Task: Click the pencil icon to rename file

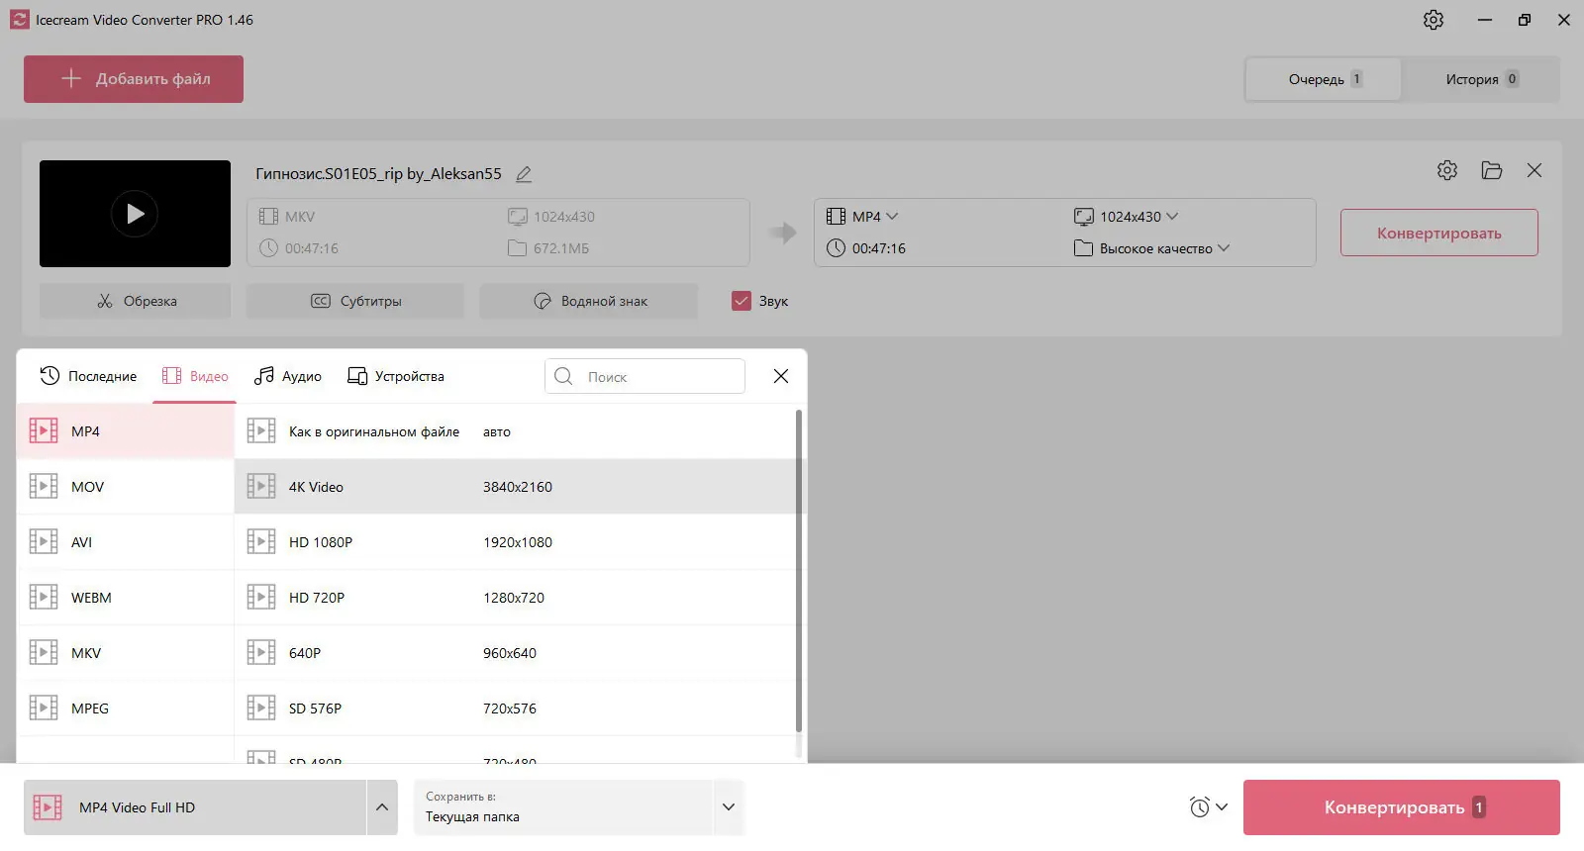Action: pyautogui.click(x=524, y=174)
